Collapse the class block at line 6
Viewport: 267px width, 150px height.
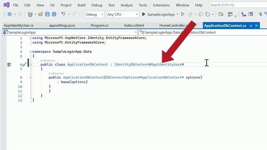(31, 65)
